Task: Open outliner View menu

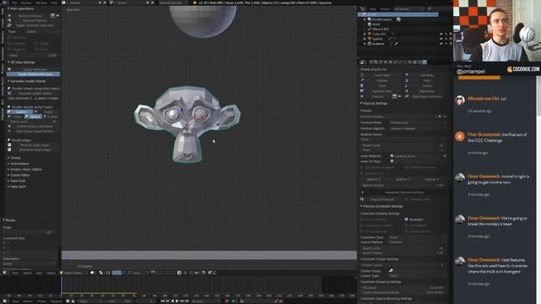Action: coord(373,9)
